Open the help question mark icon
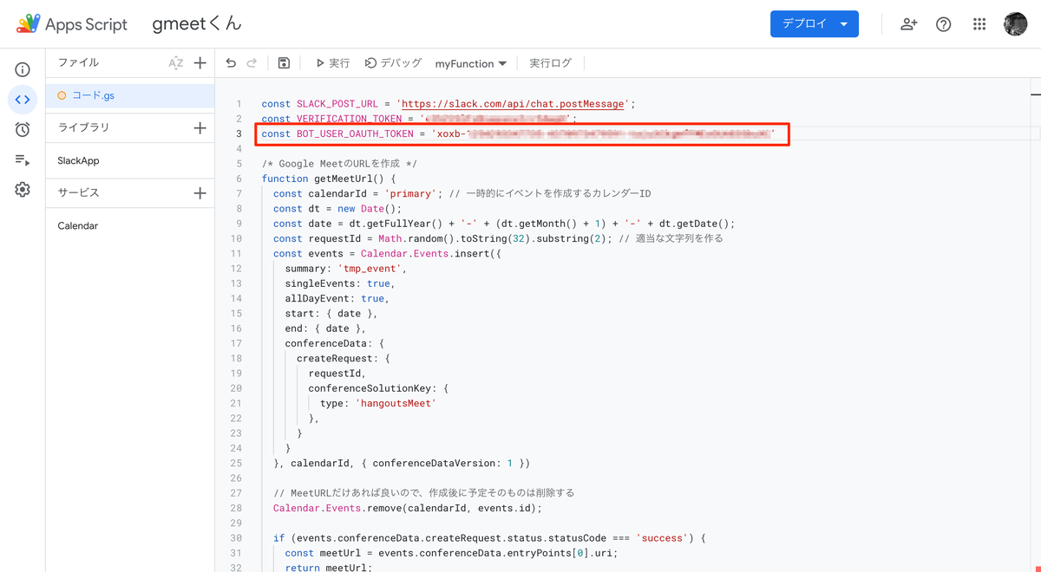Image resolution: width=1041 pixels, height=572 pixels. pyautogui.click(x=944, y=24)
